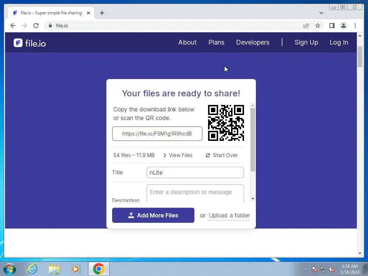Viewport: 368px width, 276px height.
Task: Click the share page icon in address bar
Action: 306,26
